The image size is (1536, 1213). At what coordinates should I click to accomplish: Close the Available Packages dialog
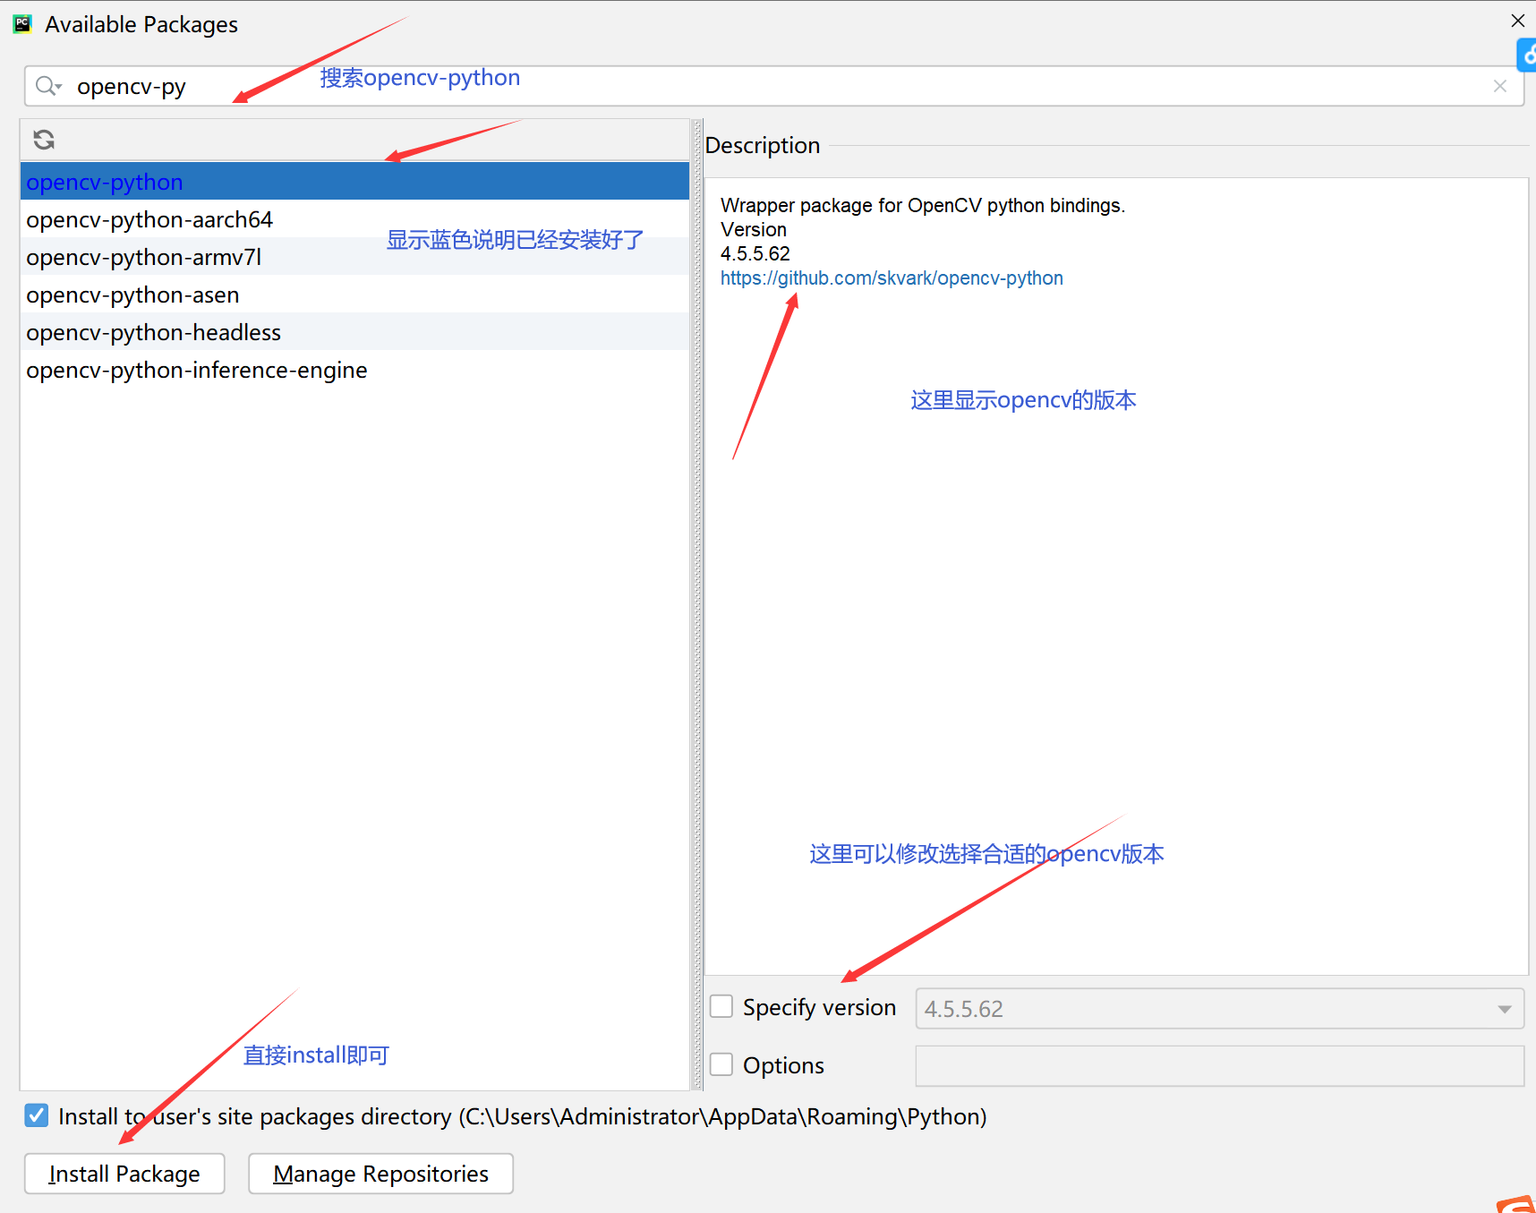click(x=1518, y=21)
